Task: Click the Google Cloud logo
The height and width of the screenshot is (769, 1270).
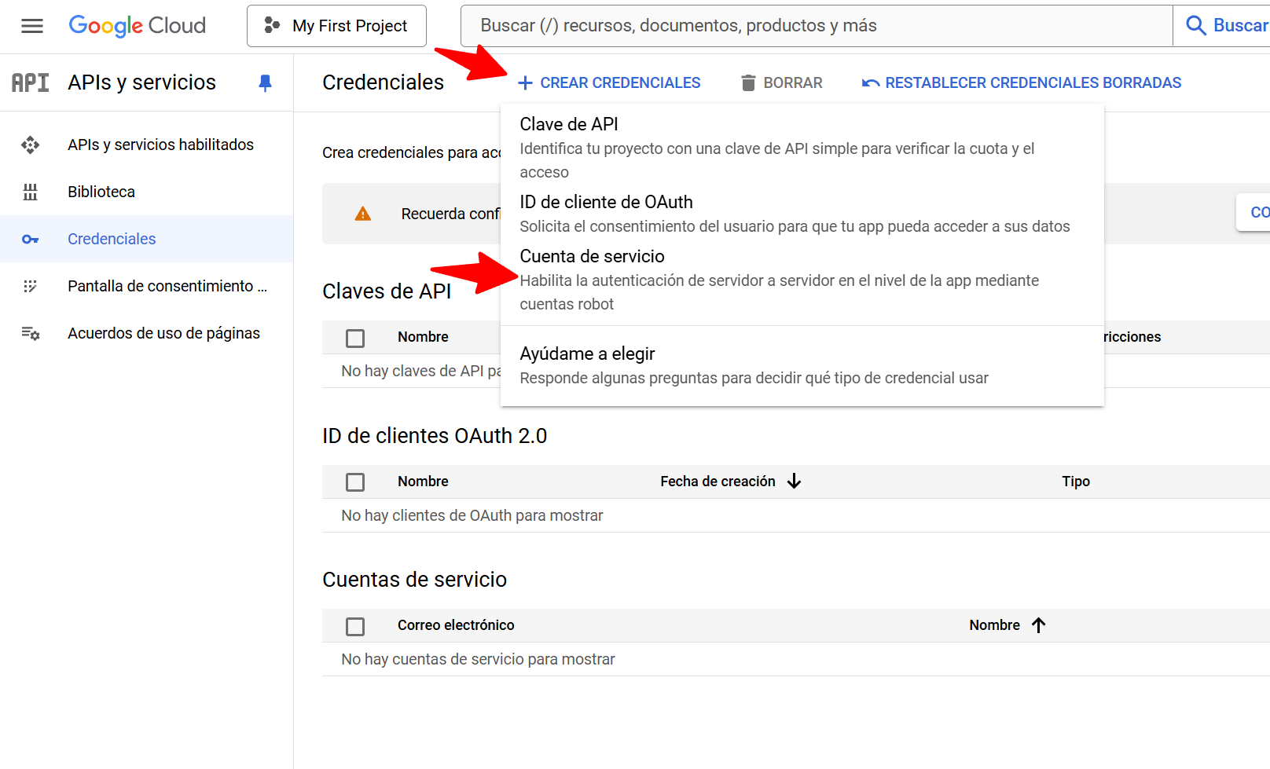Action: click(x=138, y=26)
